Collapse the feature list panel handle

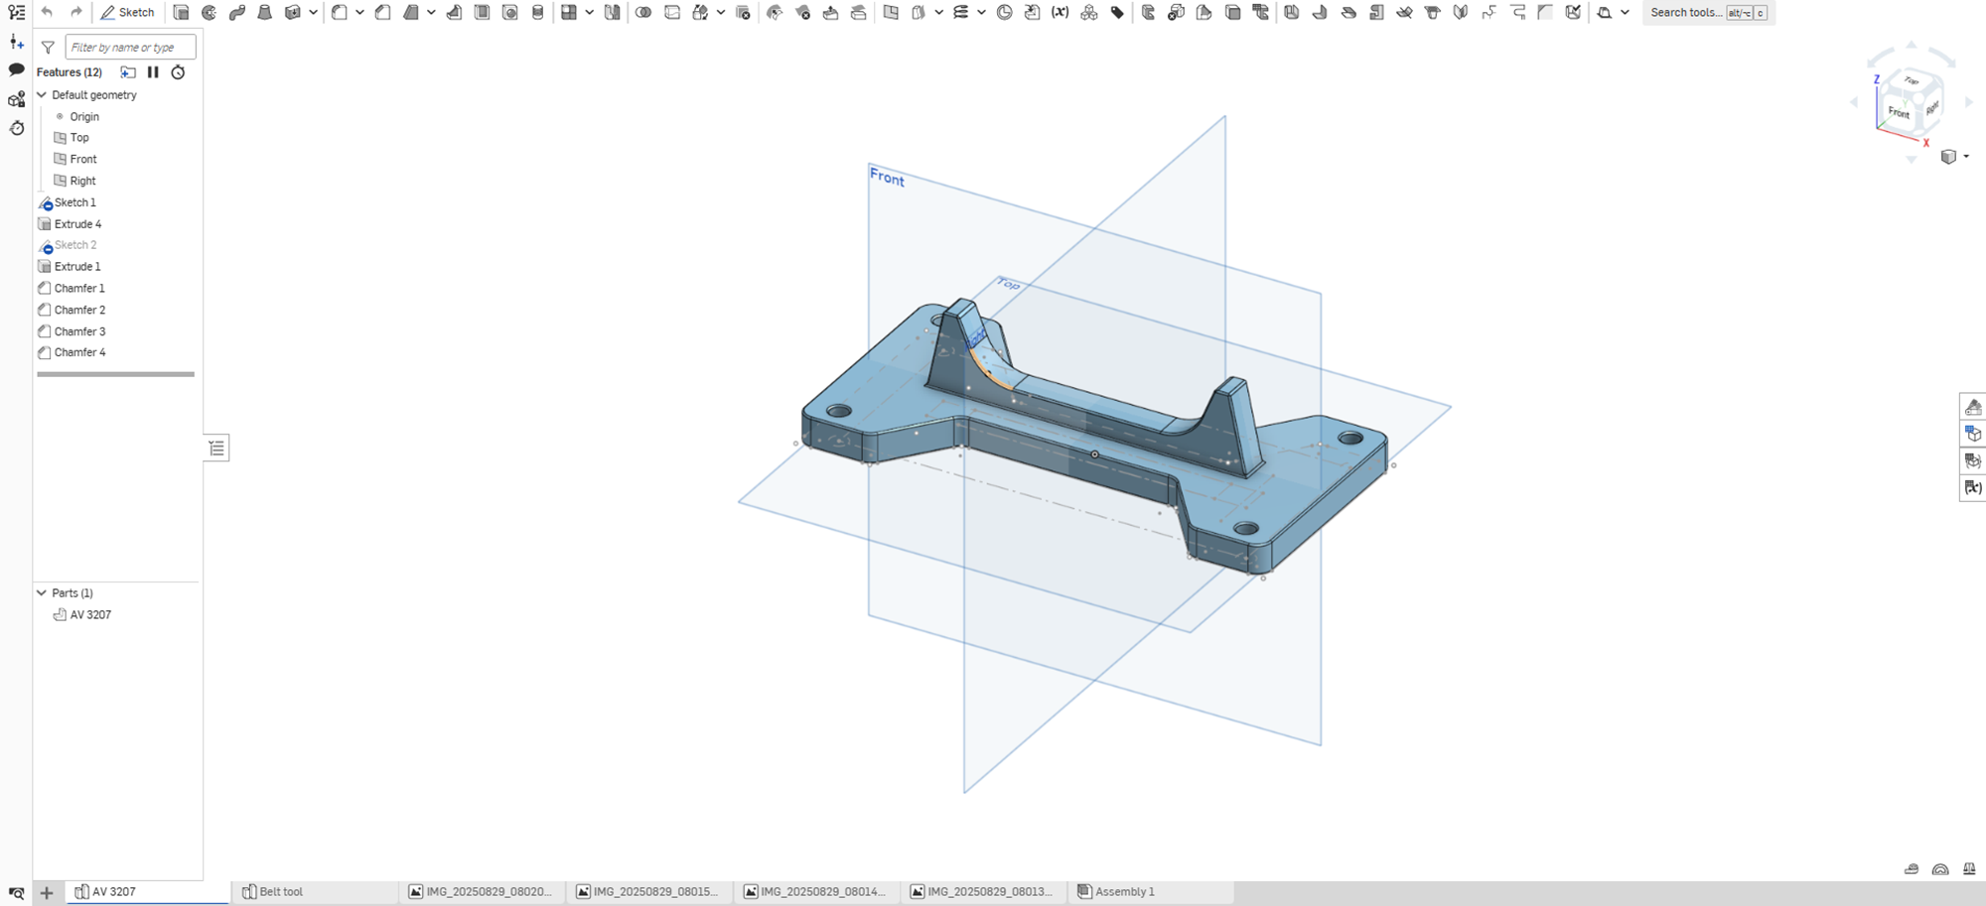[216, 449]
